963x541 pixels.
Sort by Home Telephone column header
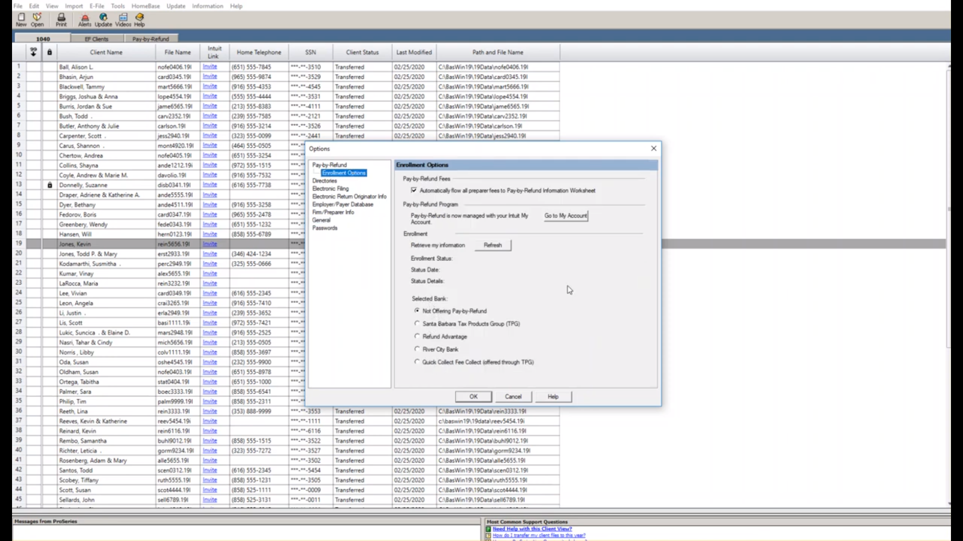[x=259, y=52]
